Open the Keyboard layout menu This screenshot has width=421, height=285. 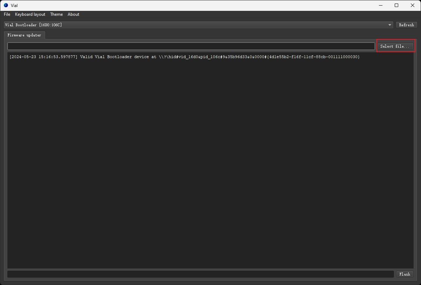30,14
